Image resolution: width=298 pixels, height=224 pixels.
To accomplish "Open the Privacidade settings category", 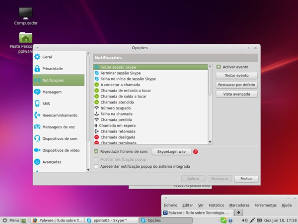I will click(59, 69).
